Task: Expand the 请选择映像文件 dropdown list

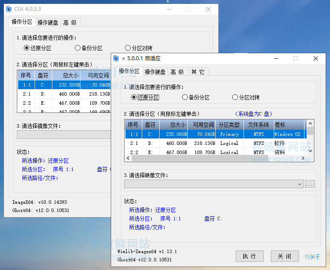Action: click(x=300, y=184)
